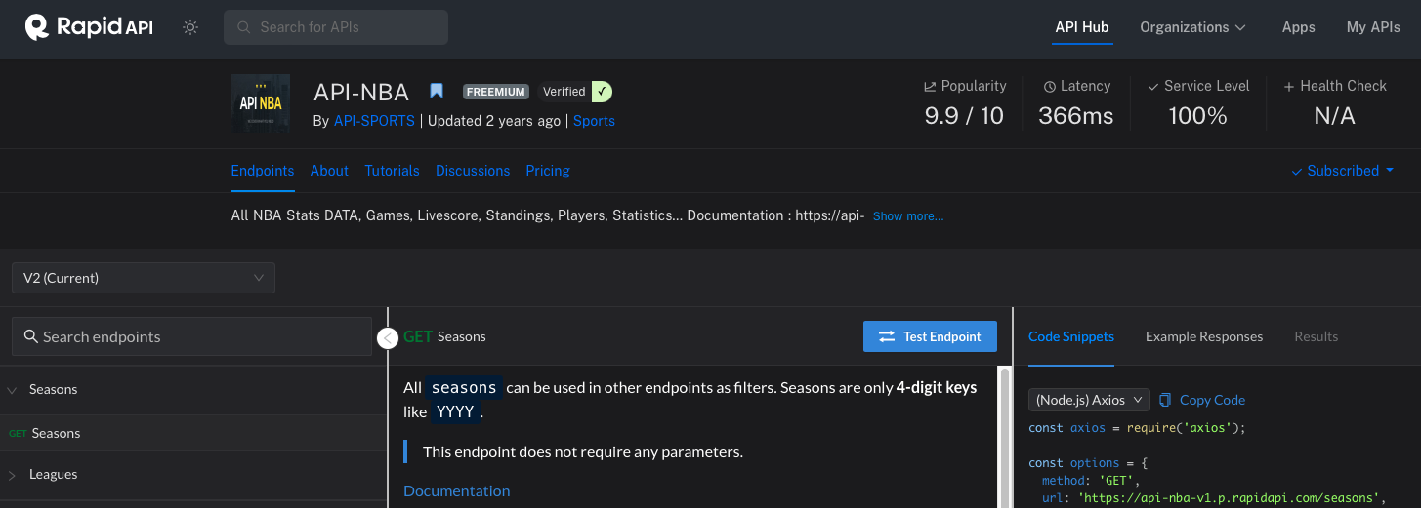Open the Apps menu item
The width and height of the screenshot is (1421, 508).
pyautogui.click(x=1298, y=27)
